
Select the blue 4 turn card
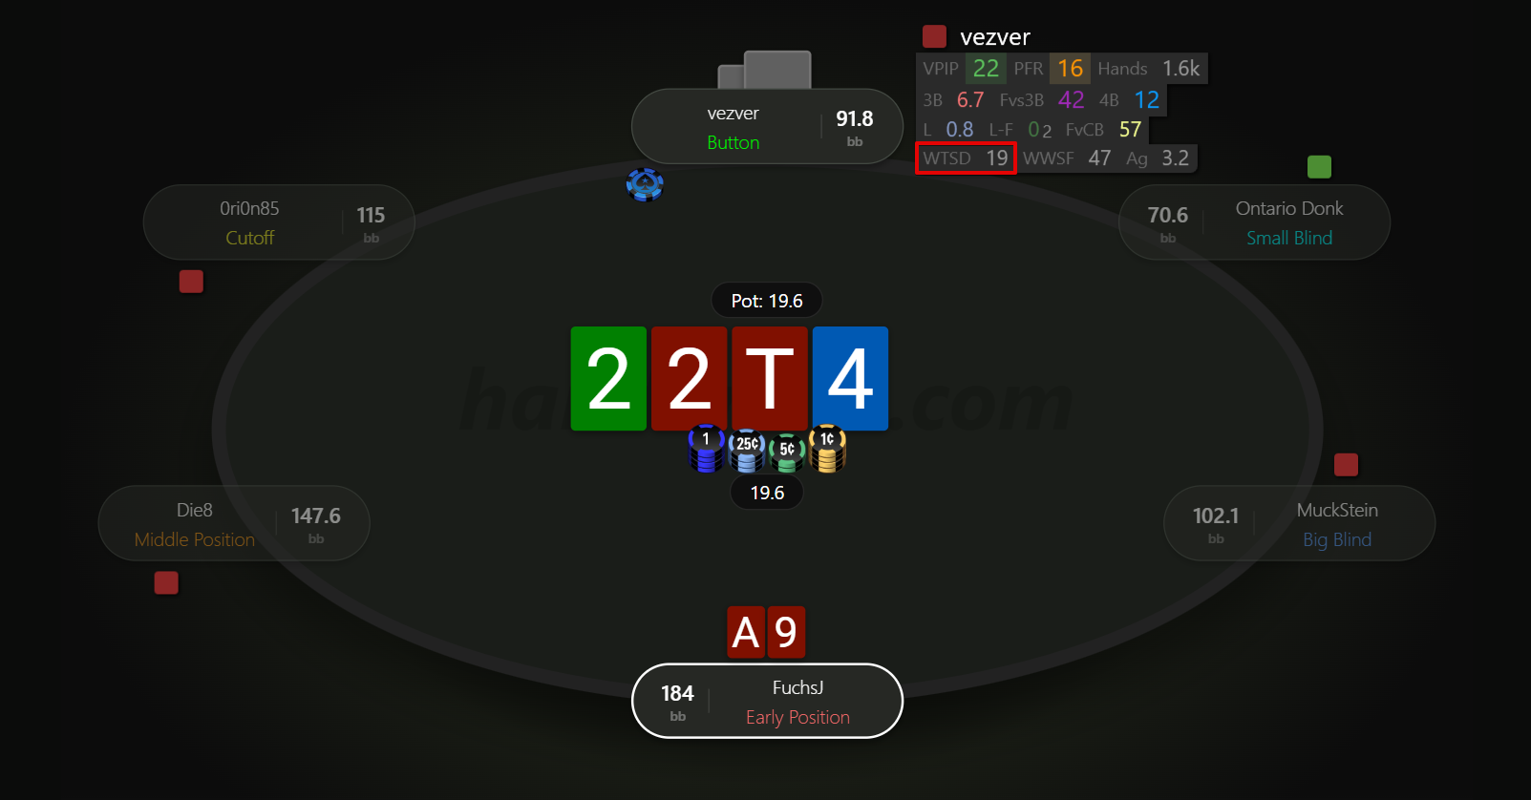850,379
